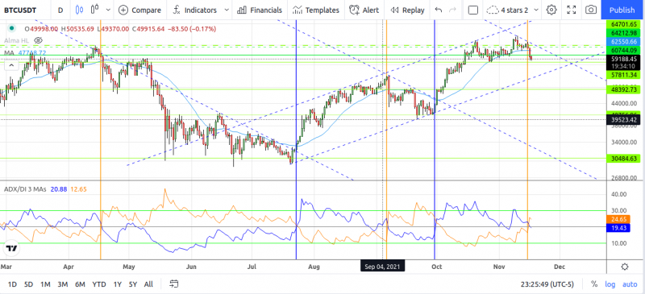The height and width of the screenshot is (294, 645).
Task: Open the chart style dropdown arrow
Action: [x=108, y=10]
